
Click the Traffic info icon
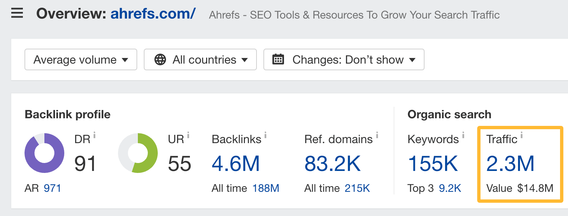tap(522, 135)
